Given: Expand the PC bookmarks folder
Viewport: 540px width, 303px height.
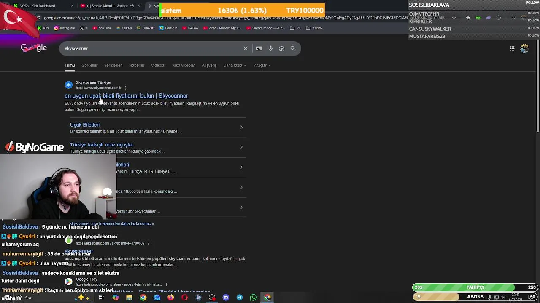Looking at the screenshot, I should (296, 28).
